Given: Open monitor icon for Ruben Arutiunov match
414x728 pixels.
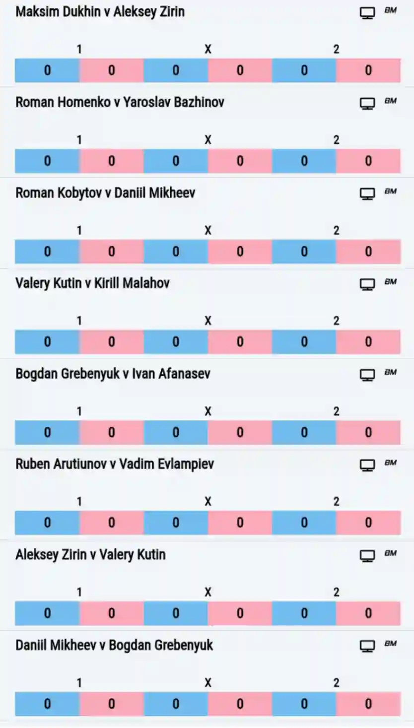Looking at the screenshot, I should pyautogui.click(x=367, y=465).
